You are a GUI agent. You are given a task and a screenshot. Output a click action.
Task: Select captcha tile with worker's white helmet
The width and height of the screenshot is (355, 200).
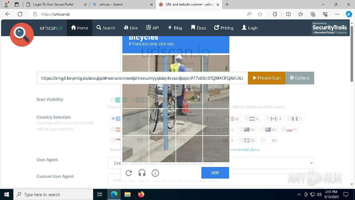(189, 68)
